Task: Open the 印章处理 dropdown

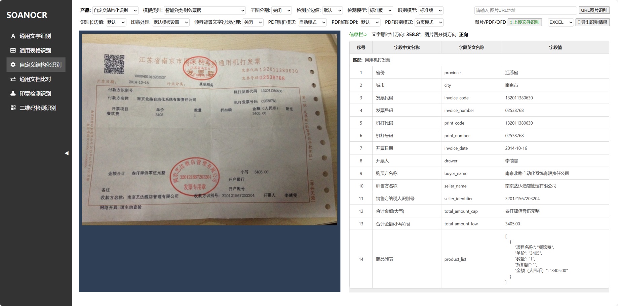Action: coord(170,22)
